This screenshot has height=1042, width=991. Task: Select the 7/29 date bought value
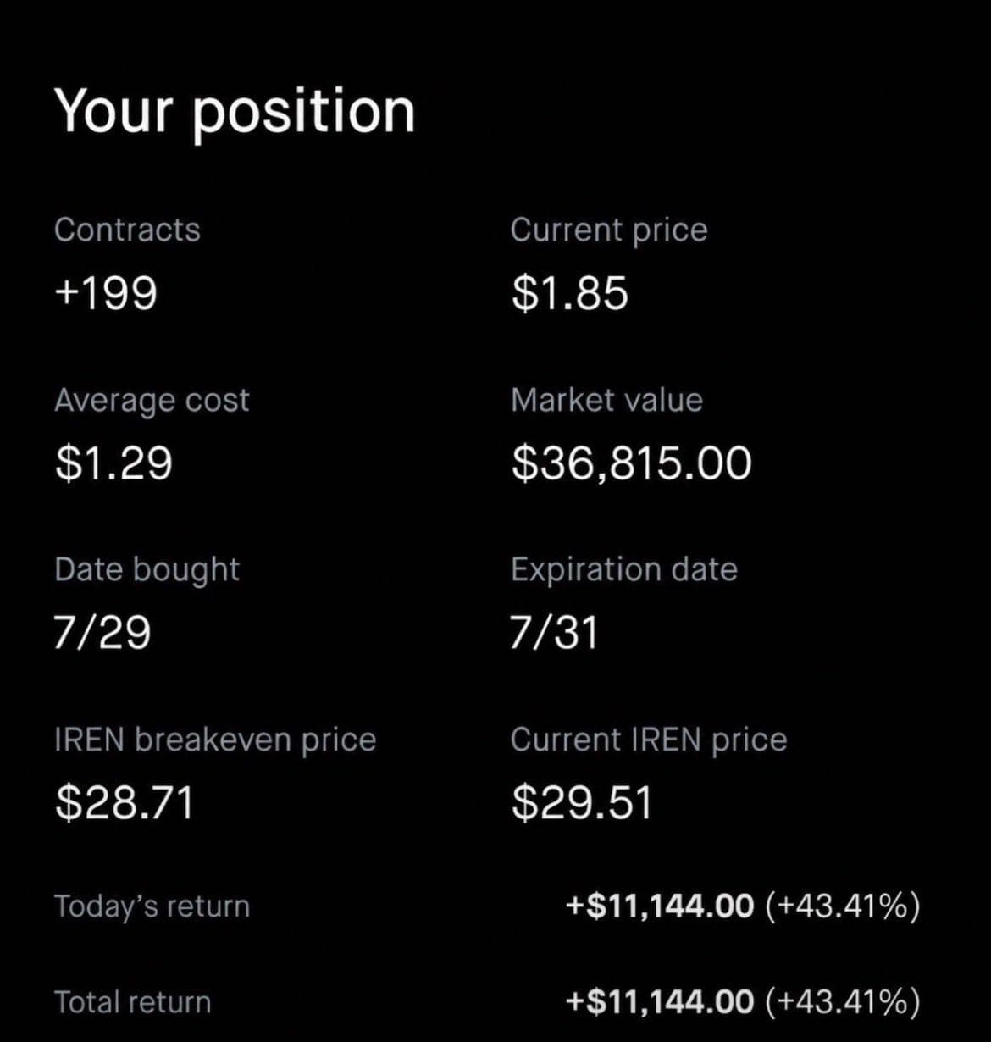pyautogui.click(x=102, y=633)
